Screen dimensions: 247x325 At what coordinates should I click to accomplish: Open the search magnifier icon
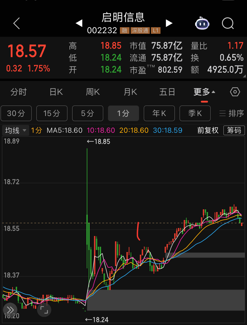click(x=228, y=23)
